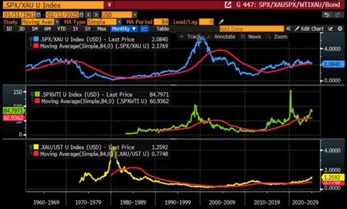Image resolution: width=347 pixels, height=209 pixels.
Task: Select the Max range tab
Action: point(101,29)
